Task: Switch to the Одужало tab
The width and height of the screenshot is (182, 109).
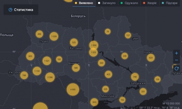Action: 129,3
